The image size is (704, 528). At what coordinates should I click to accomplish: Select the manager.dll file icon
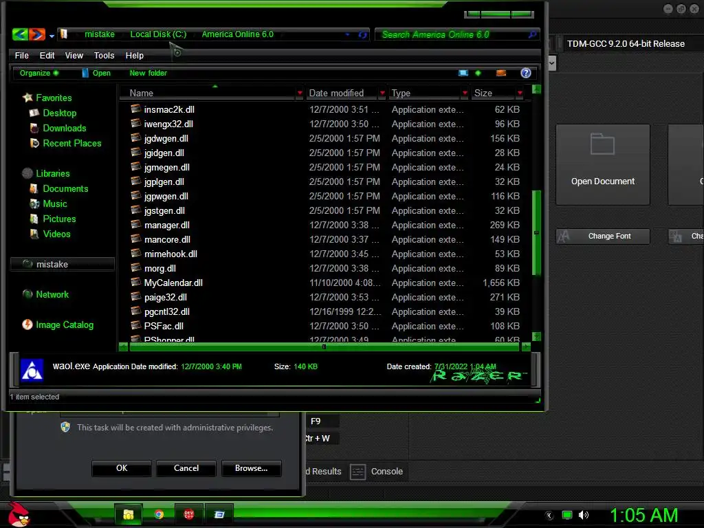(135, 224)
